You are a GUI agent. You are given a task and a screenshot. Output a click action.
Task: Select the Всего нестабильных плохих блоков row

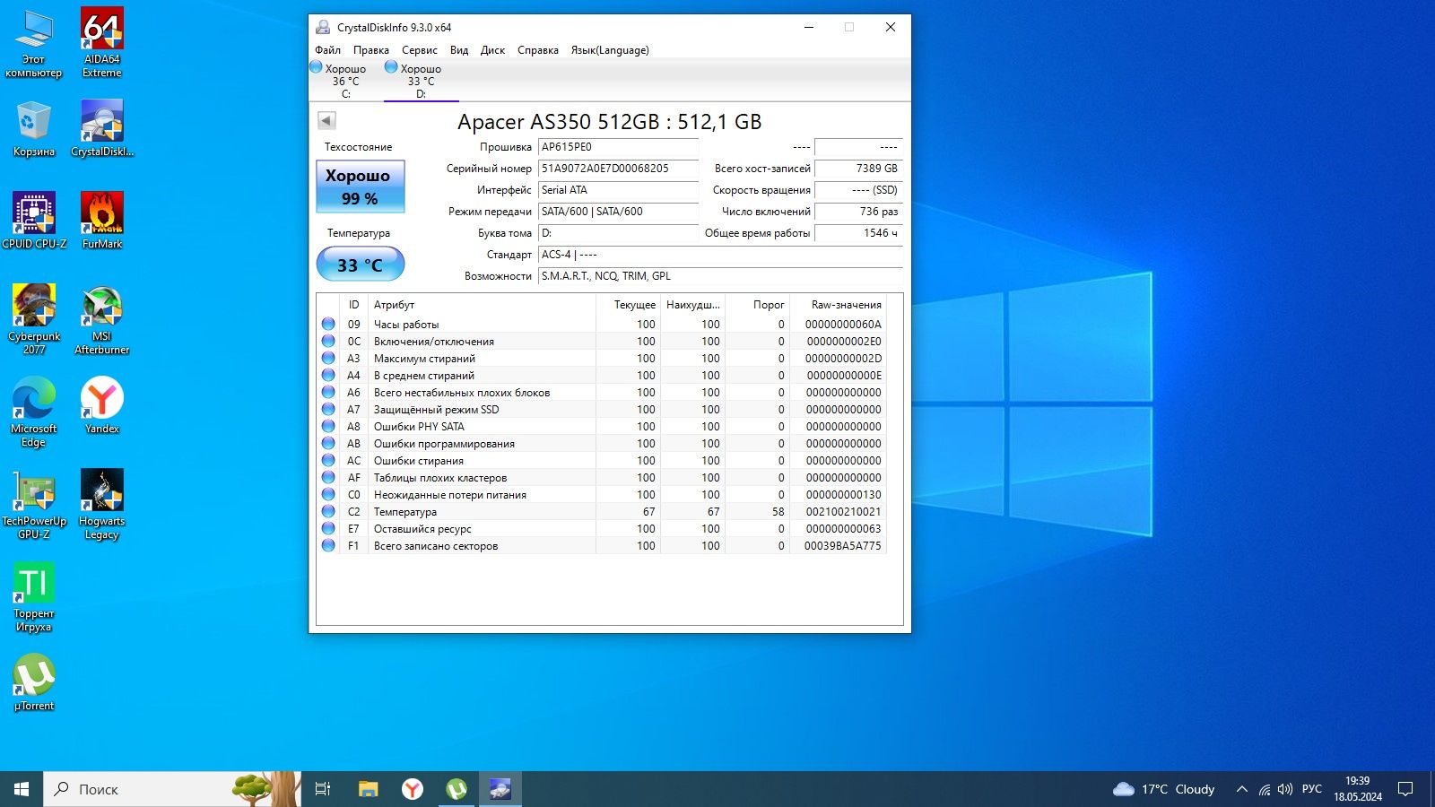coord(602,393)
